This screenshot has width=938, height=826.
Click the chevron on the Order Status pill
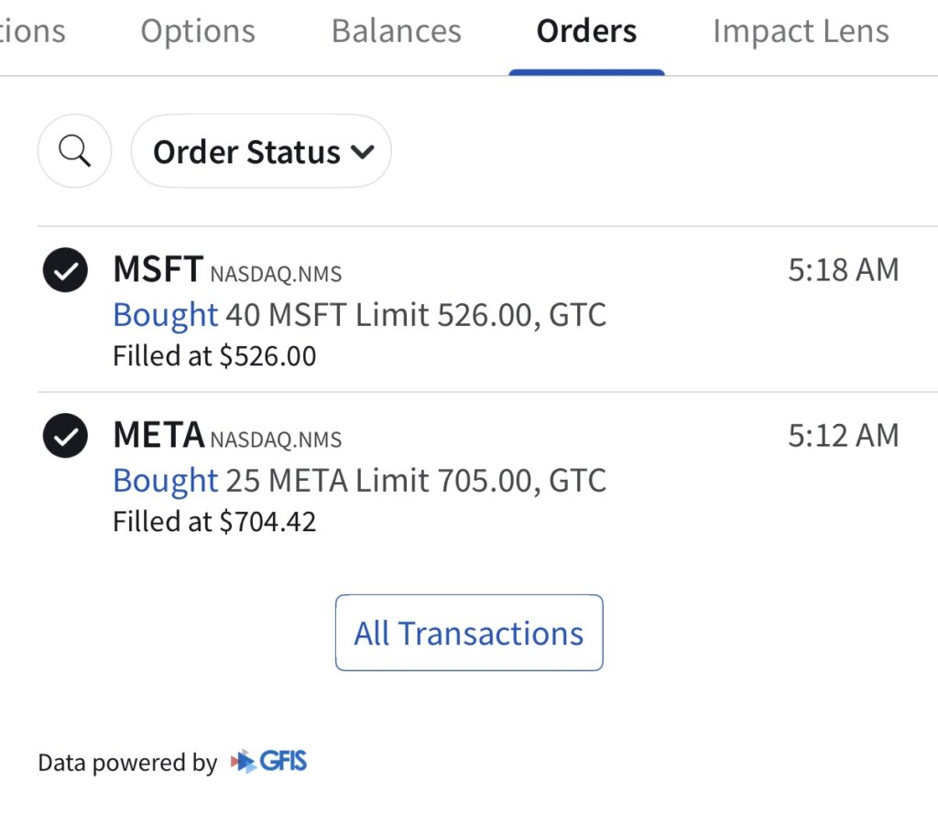tap(364, 151)
